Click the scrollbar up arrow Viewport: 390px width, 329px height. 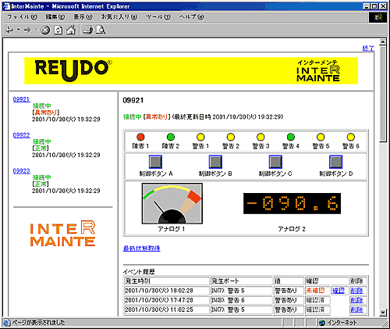coord(383,41)
